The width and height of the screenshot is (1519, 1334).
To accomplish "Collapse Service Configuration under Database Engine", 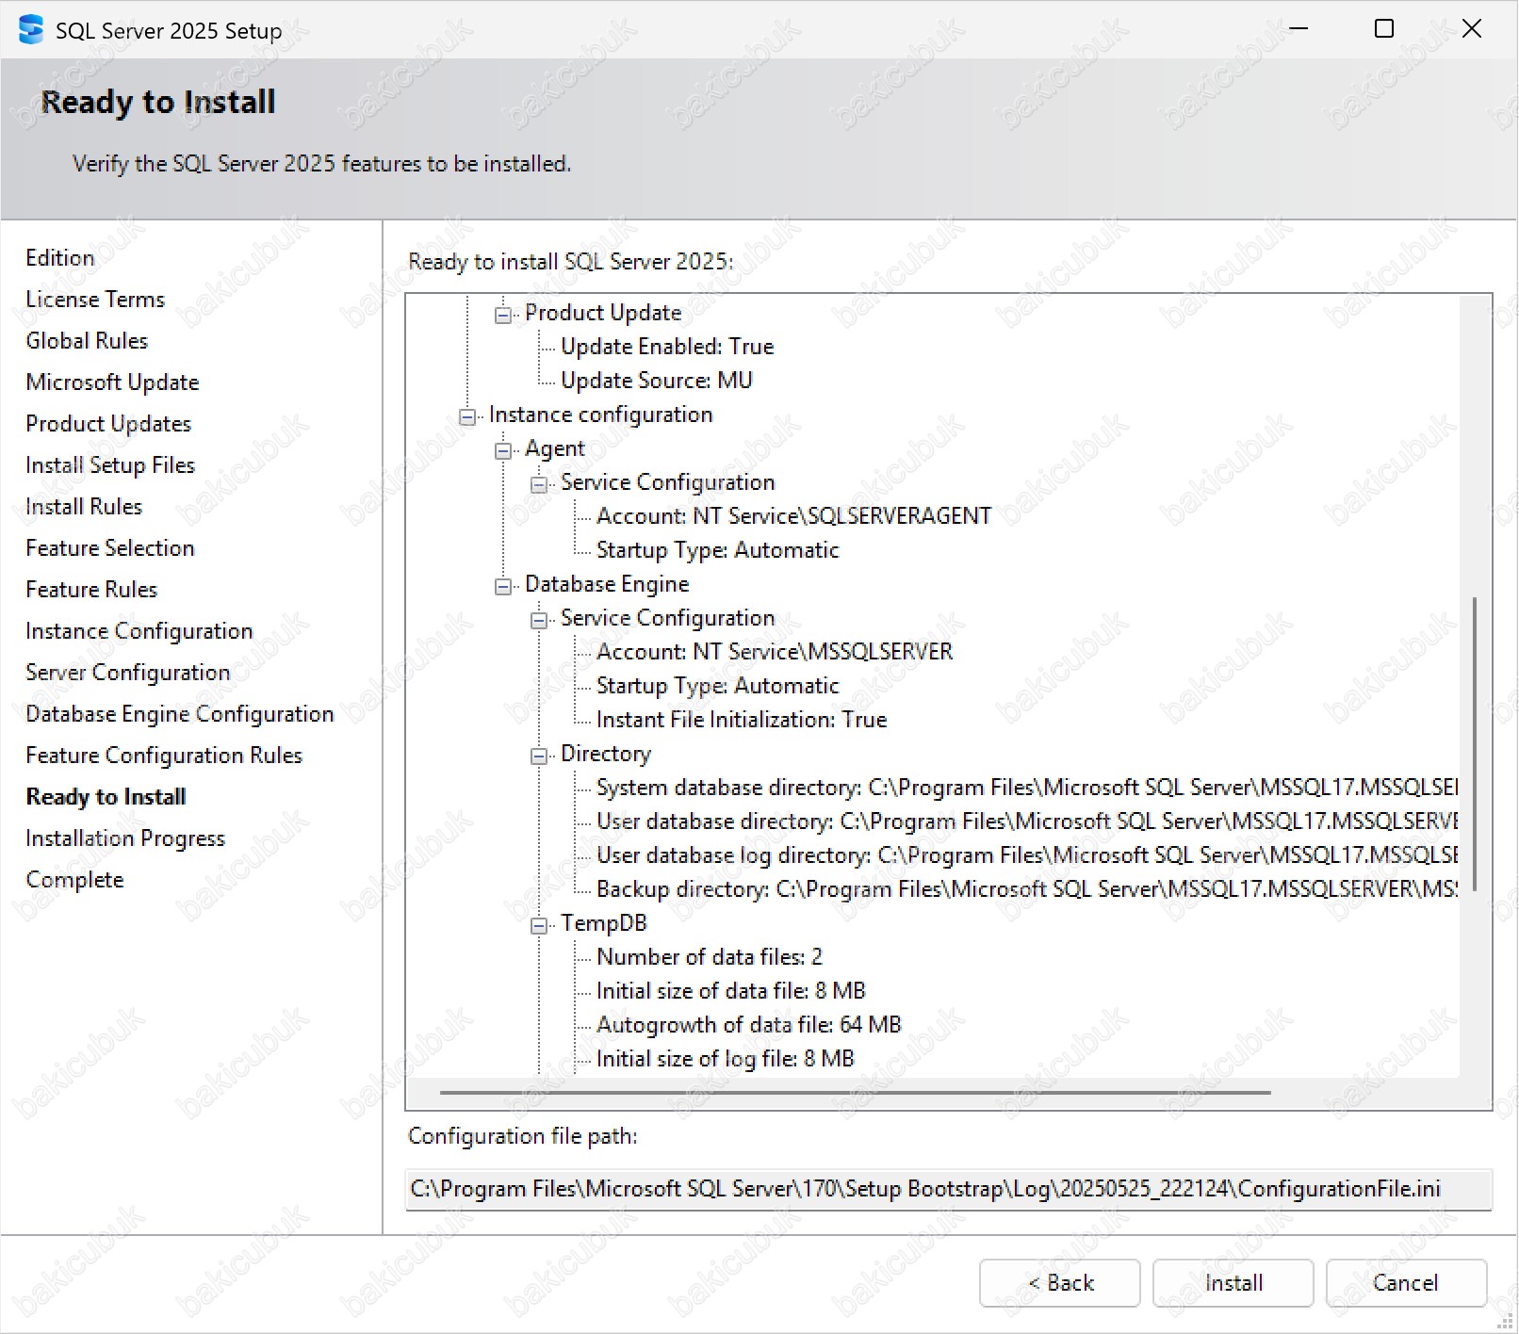I will pos(539,620).
